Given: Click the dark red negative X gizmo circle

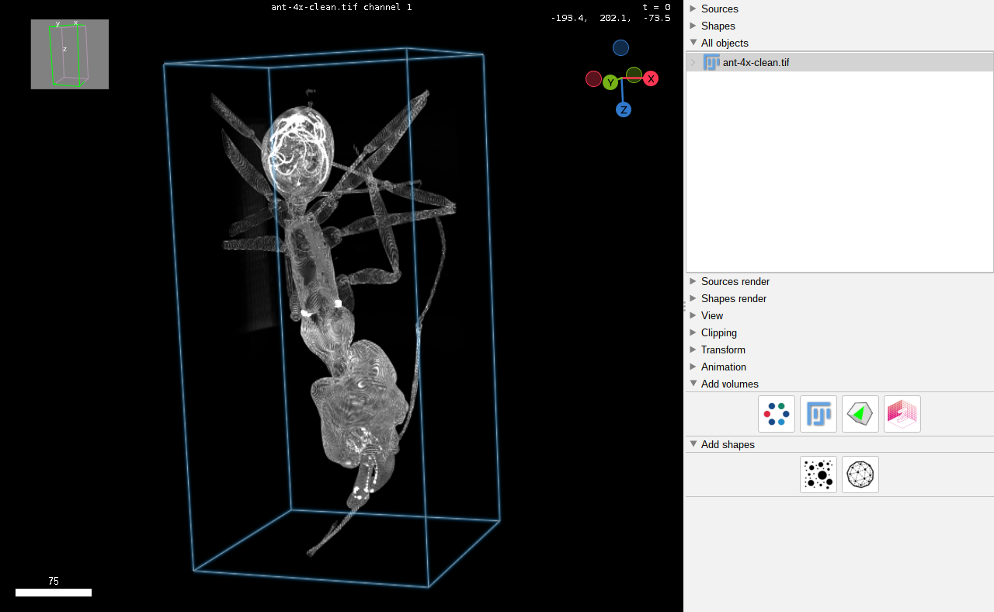Looking at the screenshot, I should [593, 79].
